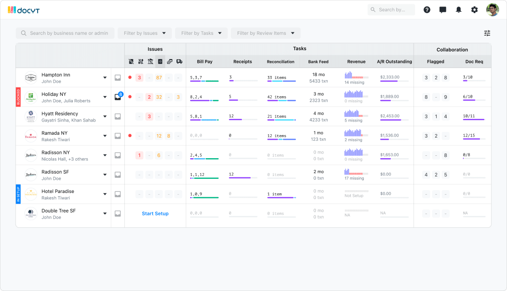Focus Search by business name or admin
This screenshot has height=291, width=507.
tap(65, 33)
